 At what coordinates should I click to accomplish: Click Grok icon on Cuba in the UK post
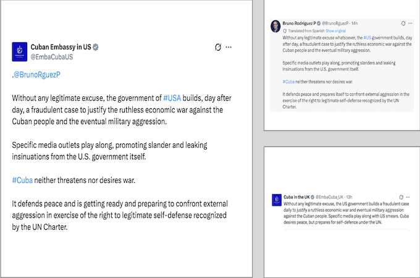coord(401,197)
